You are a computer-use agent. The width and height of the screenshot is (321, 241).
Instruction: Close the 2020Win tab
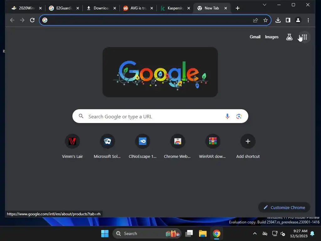coord(40,8)
